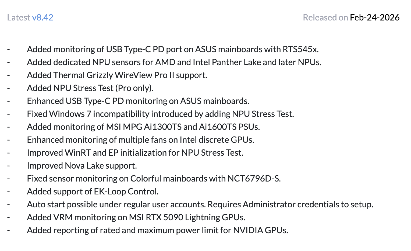Click the Windows 7 incompatibility fix entry
Image resolution: width=411 pixels, height=251 pixels.
pyautogui.click(x=160, y=114)
